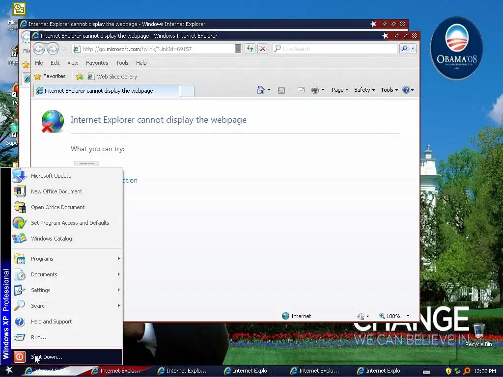This screenshot has height=377, width=503.
Task: Click the Forward arrow in front IE window
Action: [53, 49]
